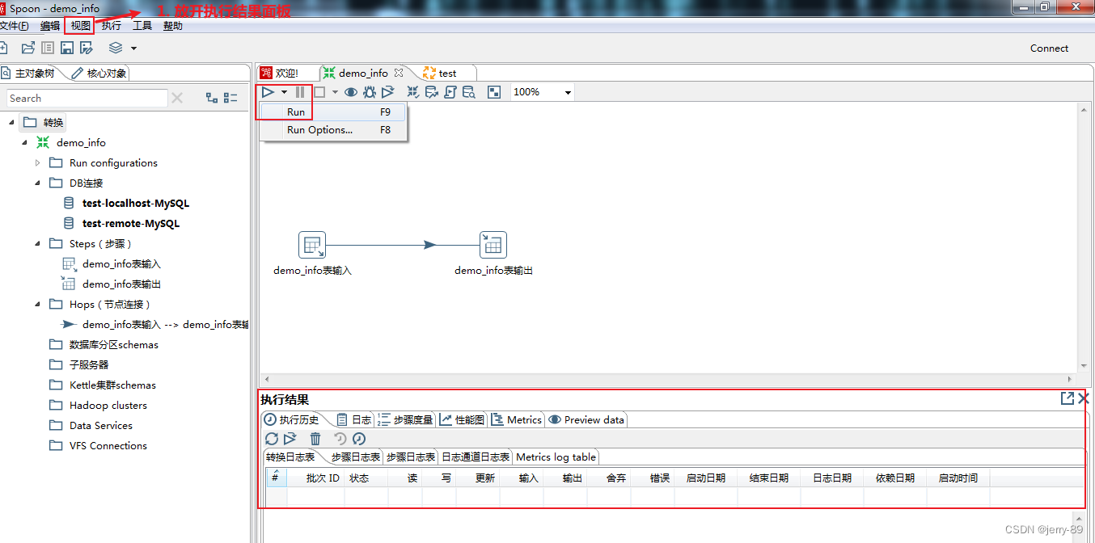This screenshot has width=1095, height=543.
Task: Open the 编辑 menu
Action: tap(50, 26)
